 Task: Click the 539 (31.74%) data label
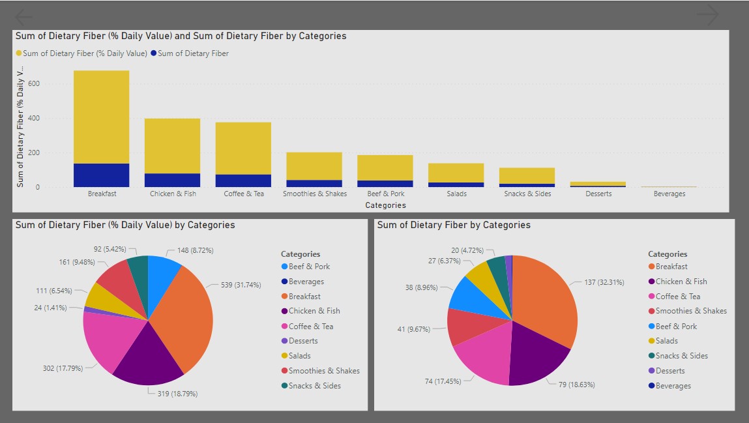pyautogui.click(x=241, y=285)
